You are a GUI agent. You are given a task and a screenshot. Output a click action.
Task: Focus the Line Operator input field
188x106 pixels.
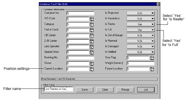(x=78, y=47)
